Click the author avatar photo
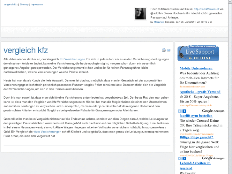Screen dimensions: 232x174 point(140,14)
